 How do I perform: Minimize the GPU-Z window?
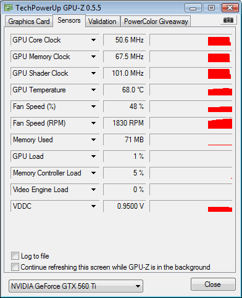coord(193,8)
